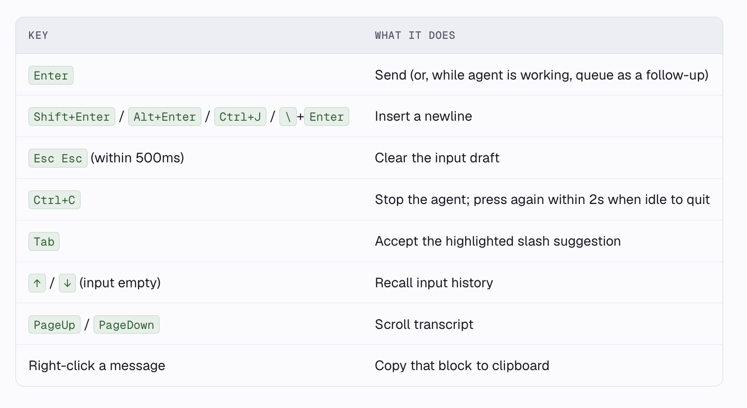
Task: Click the up arrow key icon
Action: (37, 283)
